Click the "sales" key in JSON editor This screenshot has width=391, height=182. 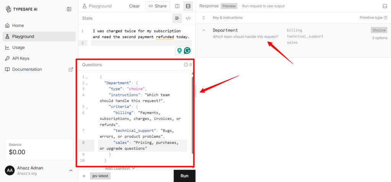(121, 142)
